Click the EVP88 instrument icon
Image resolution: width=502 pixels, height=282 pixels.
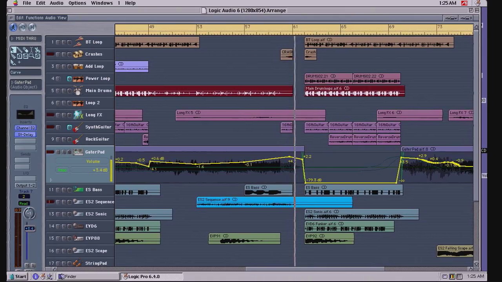(78, 238)
